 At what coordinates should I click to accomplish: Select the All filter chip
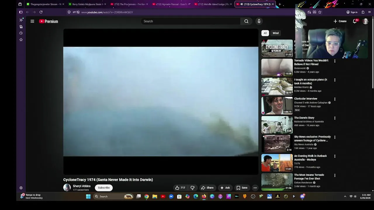pos(265,33)
